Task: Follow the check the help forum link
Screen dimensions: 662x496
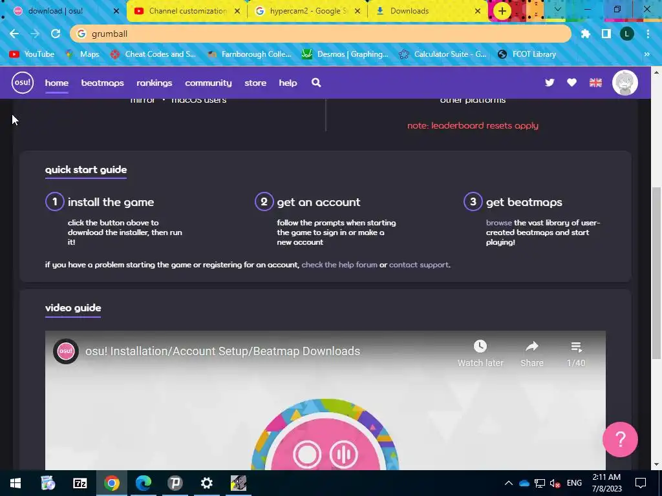Action: [x=339, y=265]
